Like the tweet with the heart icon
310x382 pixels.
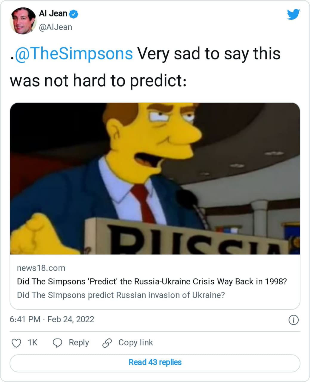[x=16, y=343]
